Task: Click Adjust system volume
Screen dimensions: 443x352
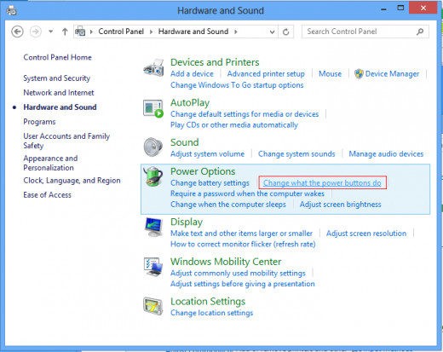Action: 207,154
